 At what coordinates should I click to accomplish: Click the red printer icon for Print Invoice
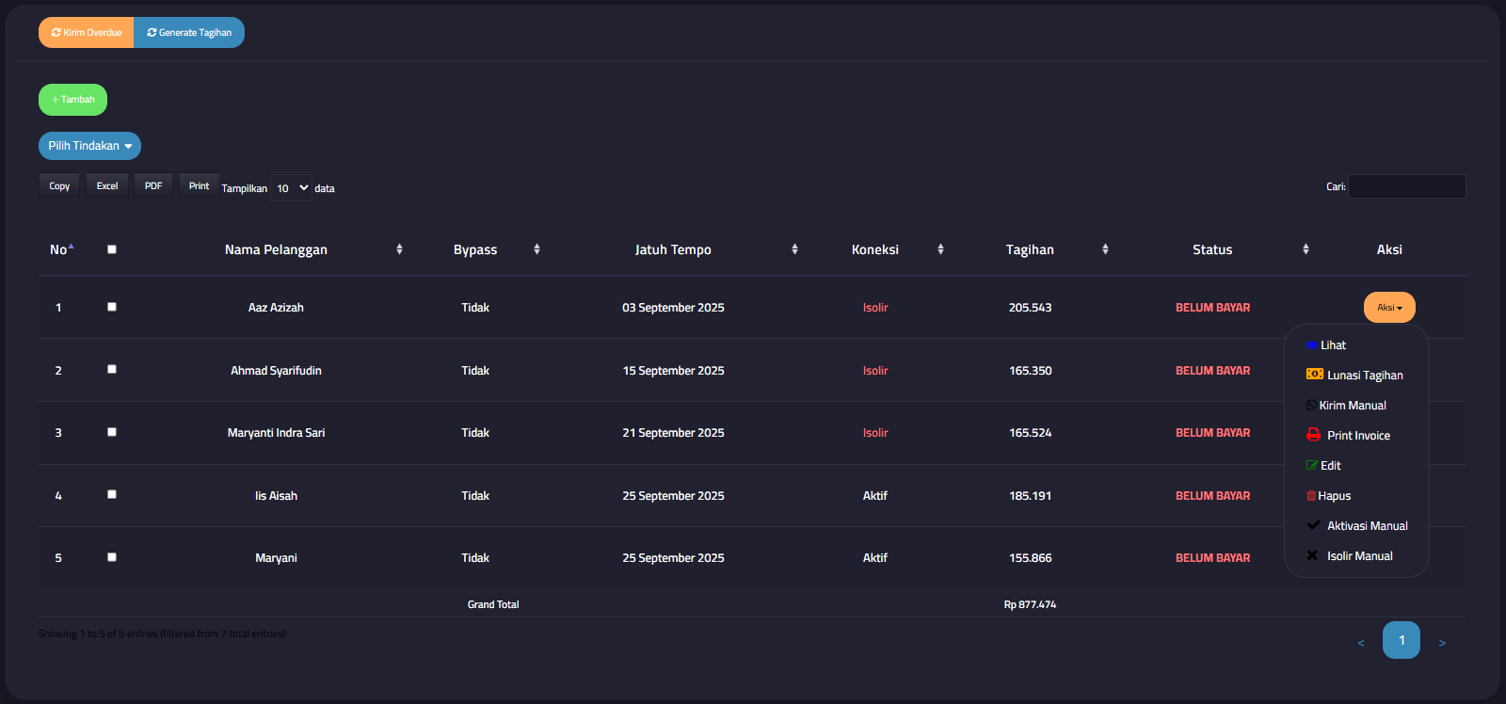pyautogui.click(x=1313, y=435)
